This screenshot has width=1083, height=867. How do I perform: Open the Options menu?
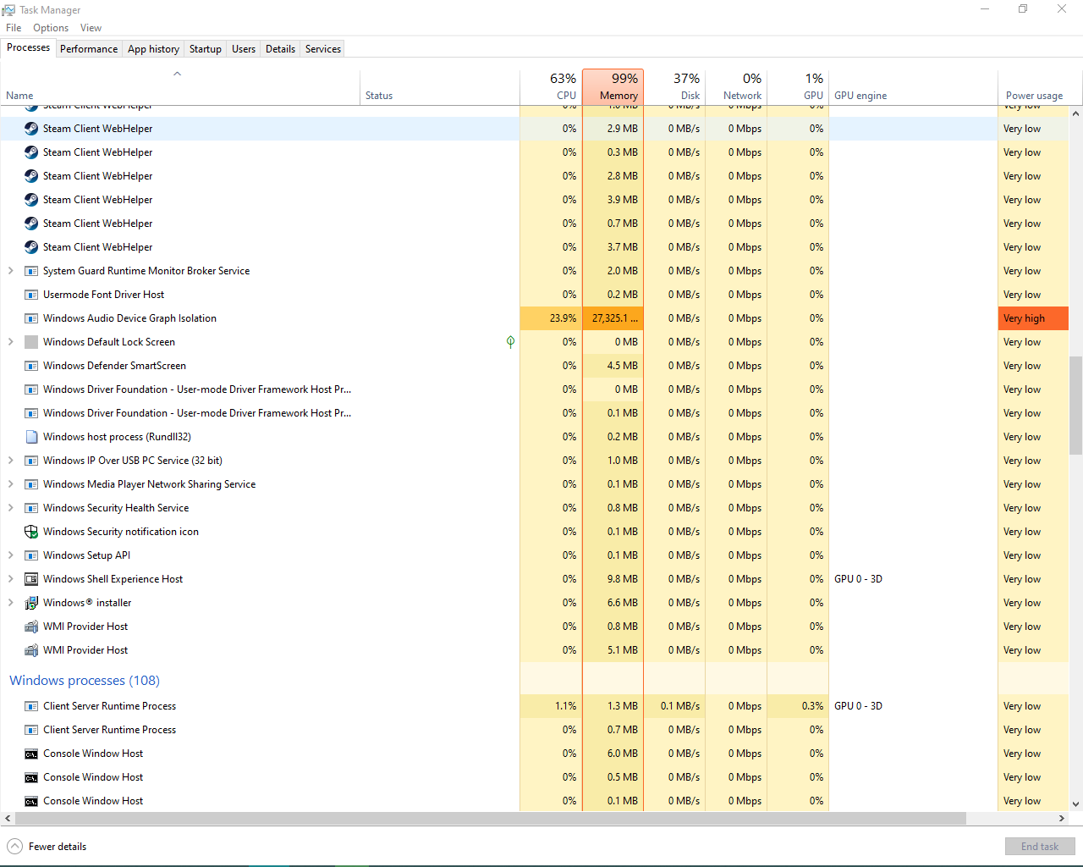tap(51, 28)
